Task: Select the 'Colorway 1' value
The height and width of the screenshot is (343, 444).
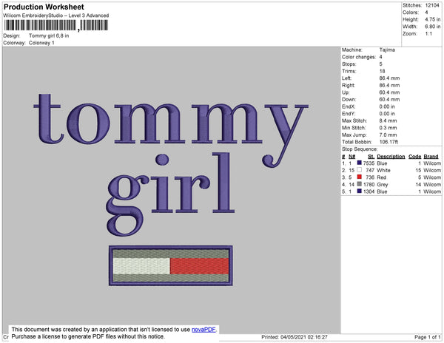Action: 41,43
